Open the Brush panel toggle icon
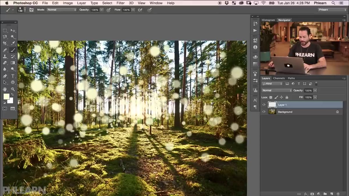This screenshot has width=349, height=196. (x=31, y=10)
